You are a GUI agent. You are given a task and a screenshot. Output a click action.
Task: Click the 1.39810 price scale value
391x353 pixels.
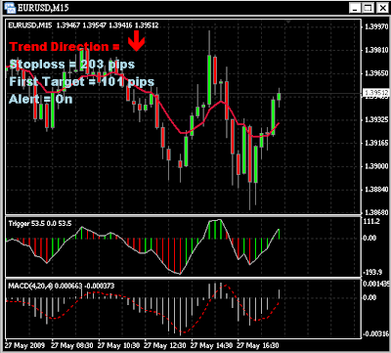pos(376,50)
